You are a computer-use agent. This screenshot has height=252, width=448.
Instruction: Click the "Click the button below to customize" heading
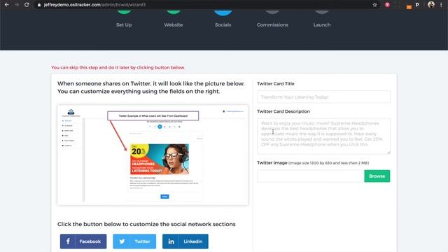146,224
